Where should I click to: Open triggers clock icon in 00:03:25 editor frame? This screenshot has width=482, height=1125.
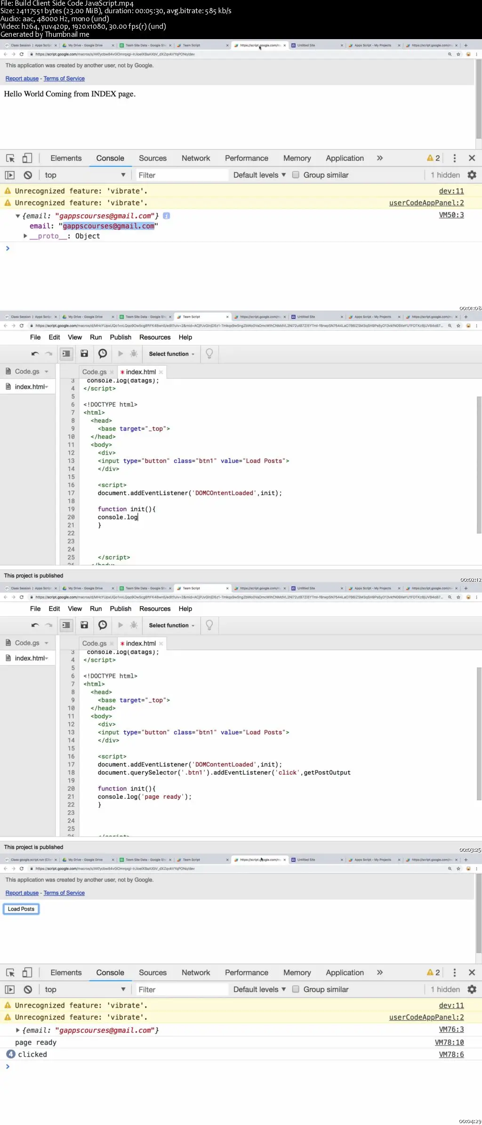(x=103, y=625)
